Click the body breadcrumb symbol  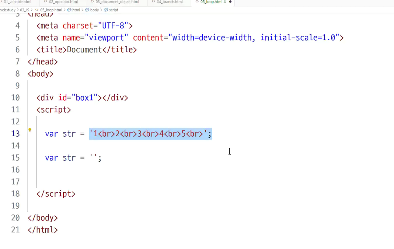(x=94, y=10)
